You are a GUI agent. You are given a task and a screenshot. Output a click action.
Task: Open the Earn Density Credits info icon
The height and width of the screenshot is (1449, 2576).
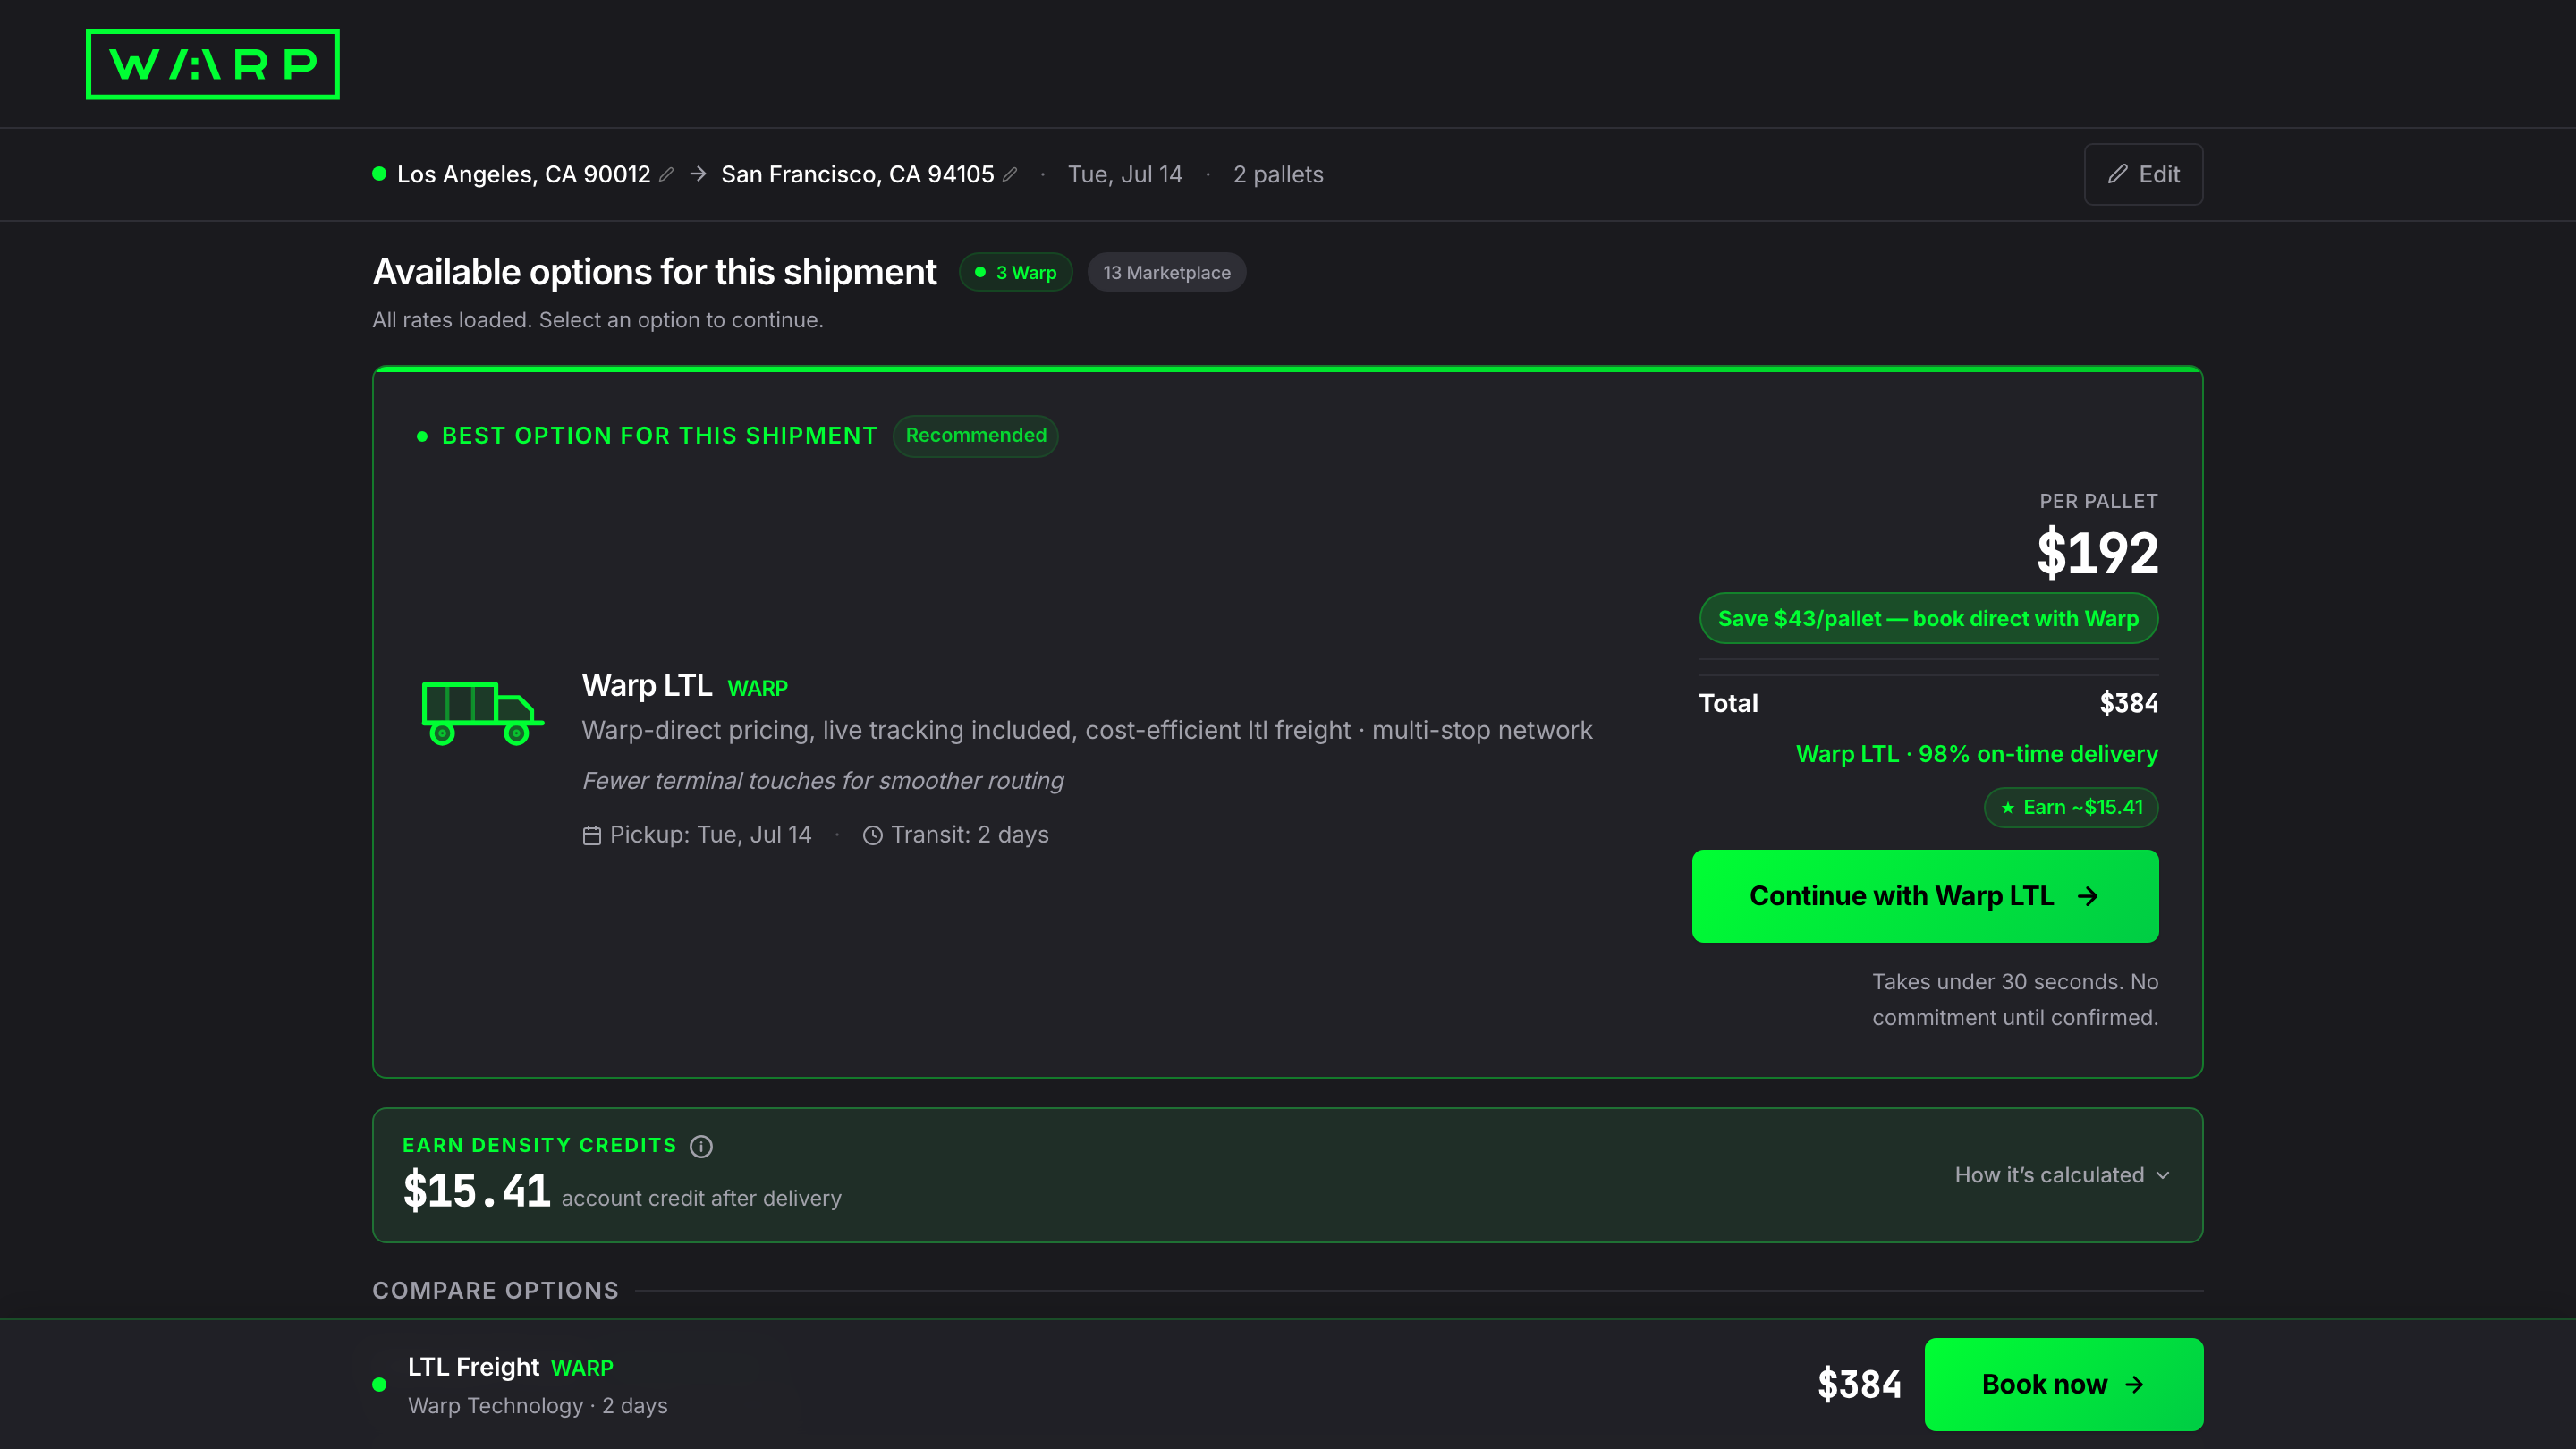[x=702, y=1146]
